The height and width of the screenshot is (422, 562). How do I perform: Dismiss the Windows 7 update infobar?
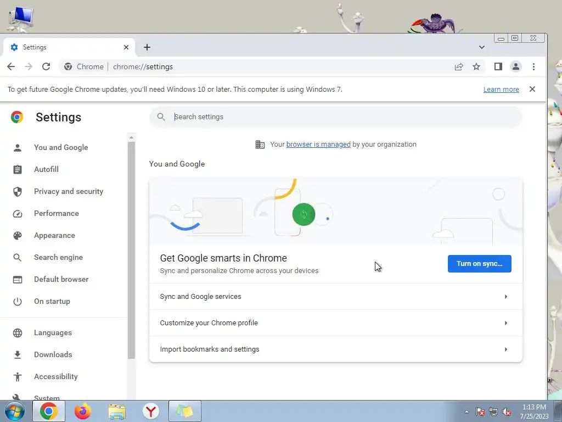click(532, 89)
